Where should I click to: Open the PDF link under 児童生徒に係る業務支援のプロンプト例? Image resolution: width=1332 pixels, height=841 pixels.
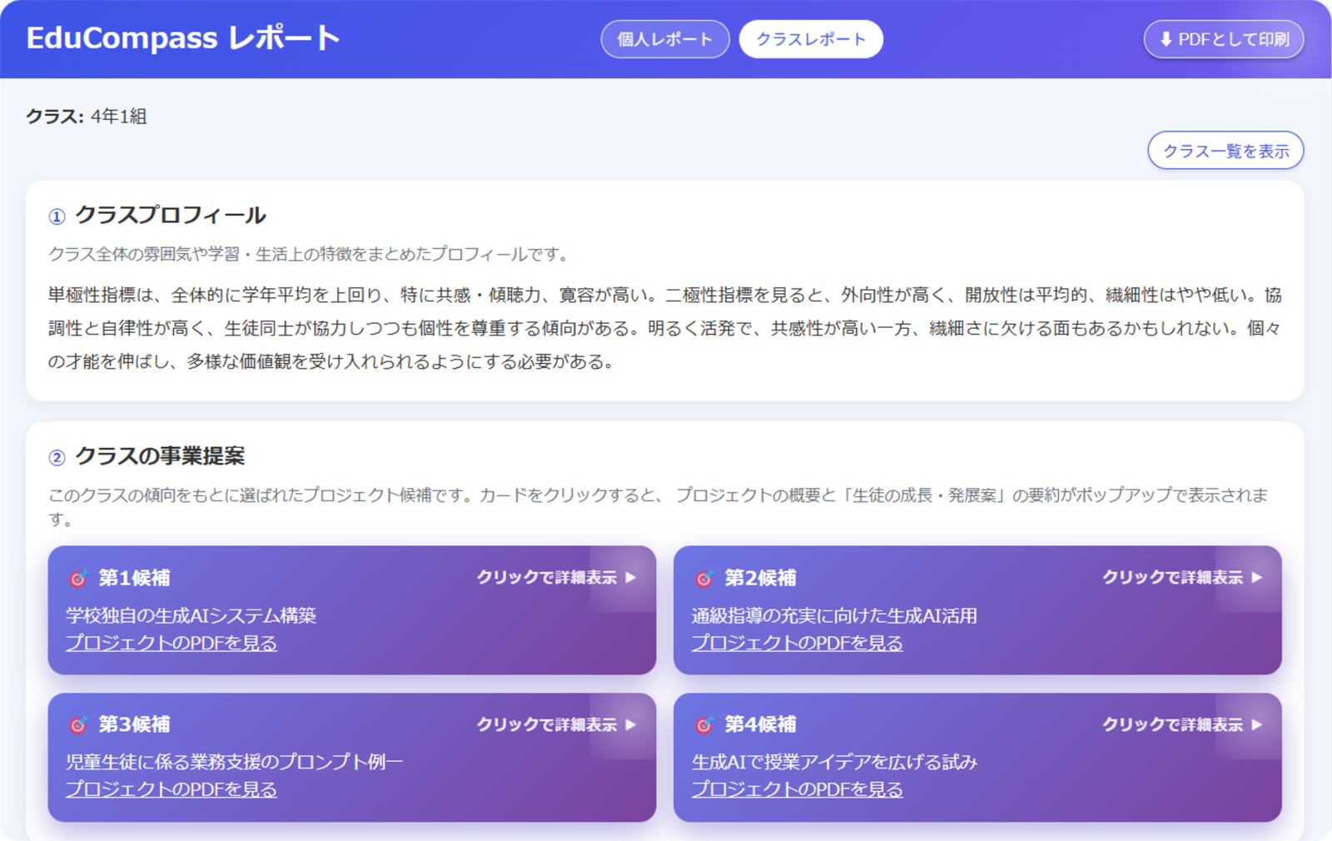[171, 789]
